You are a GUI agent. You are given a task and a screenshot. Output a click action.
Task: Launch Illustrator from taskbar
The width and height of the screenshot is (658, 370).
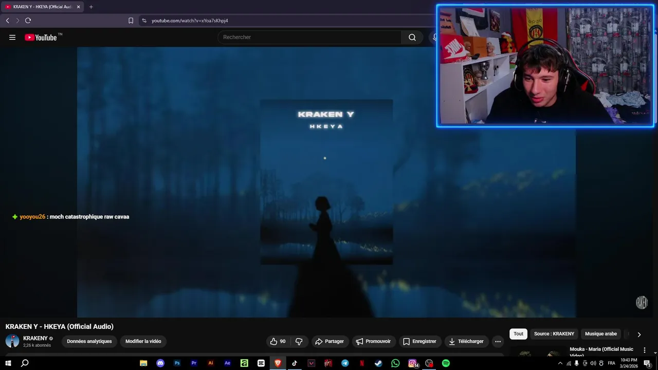(211, 363)
